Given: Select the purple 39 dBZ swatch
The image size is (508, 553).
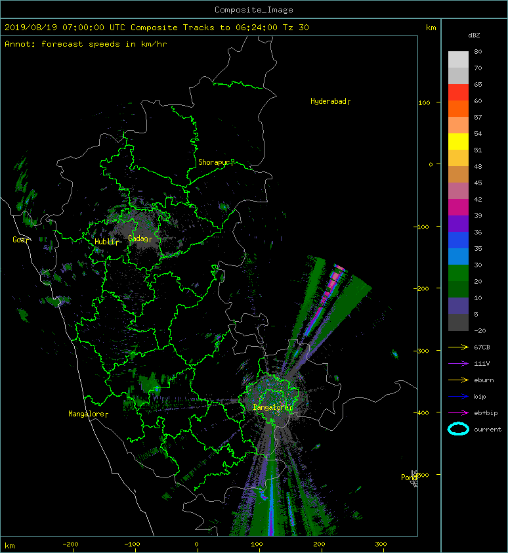Looking at the screenshot, I should tap(458, 223).
